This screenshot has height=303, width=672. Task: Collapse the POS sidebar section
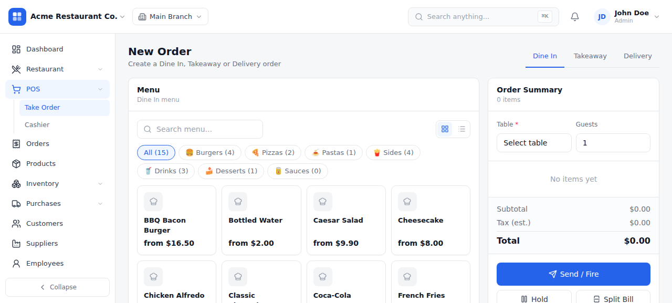click(x=100, y=89)
